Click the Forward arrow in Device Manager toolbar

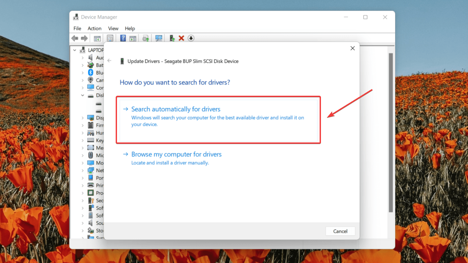click(x=84, y=38)
